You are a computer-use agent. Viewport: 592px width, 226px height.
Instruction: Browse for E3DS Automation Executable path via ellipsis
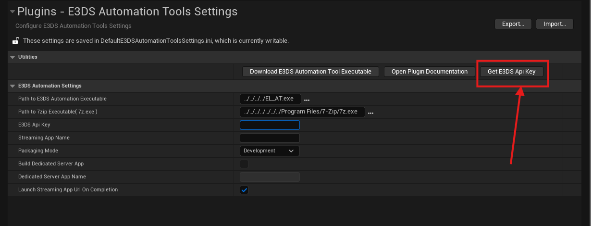tap(307, 100)
